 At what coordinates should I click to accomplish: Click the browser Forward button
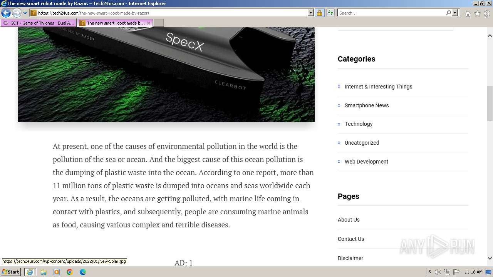click(17, 13)
